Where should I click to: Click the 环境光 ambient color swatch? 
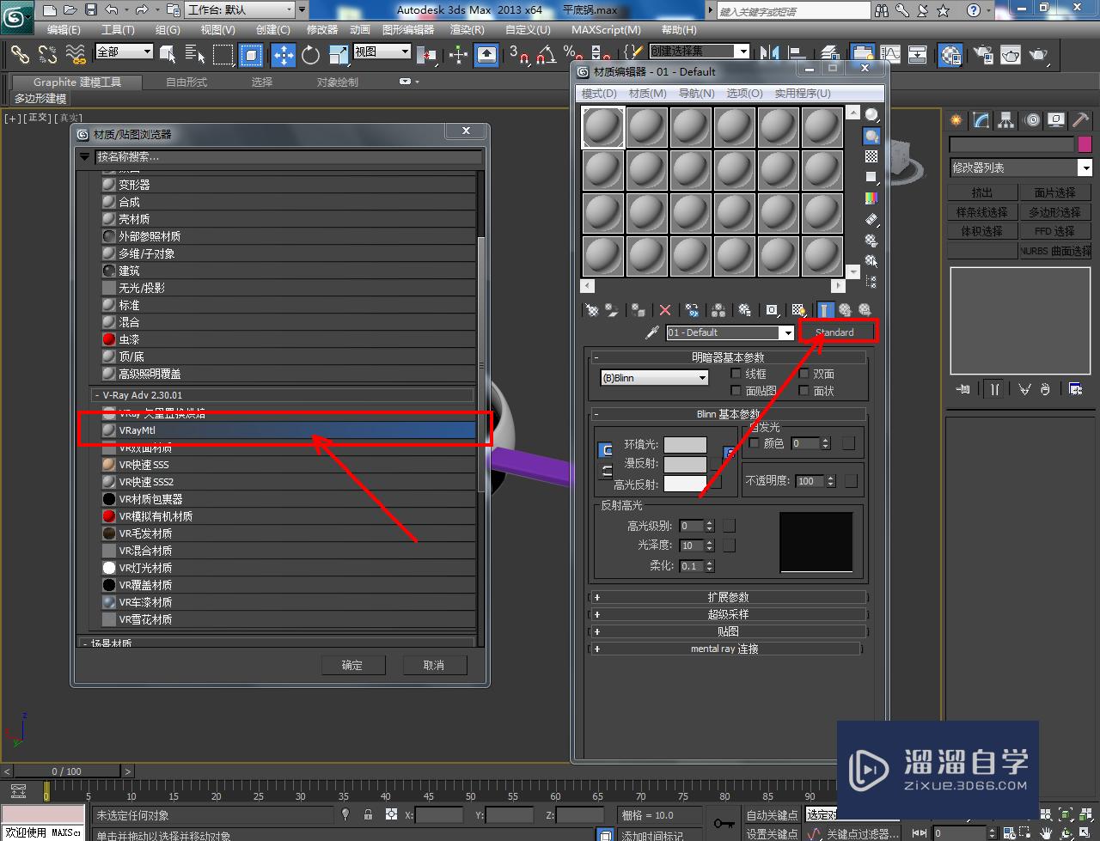[685, 445]
